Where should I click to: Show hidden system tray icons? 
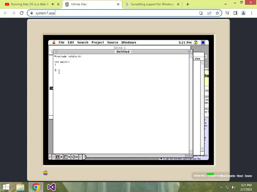[221, 187]
